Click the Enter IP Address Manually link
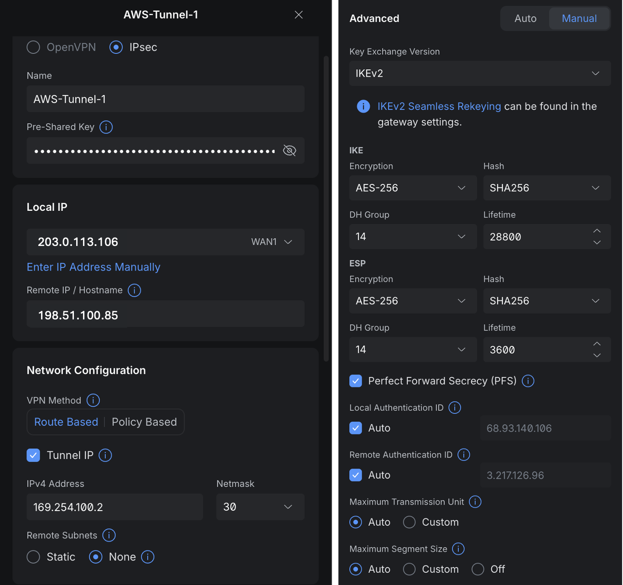This screenshot has width=623, height=585. pos(93,267)
